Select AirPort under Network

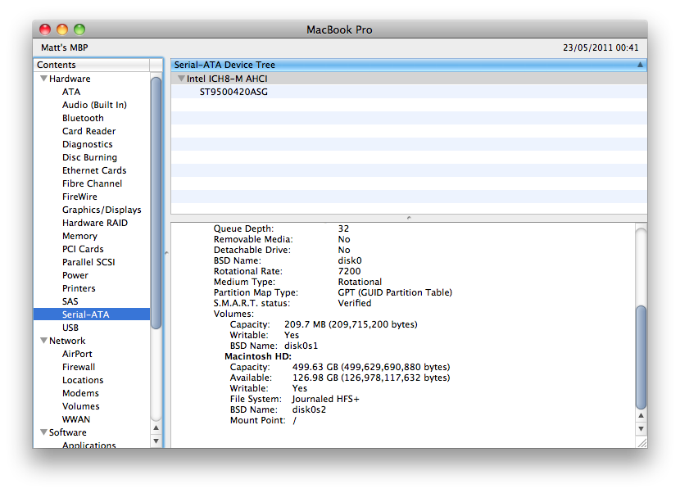click(77, 354)
